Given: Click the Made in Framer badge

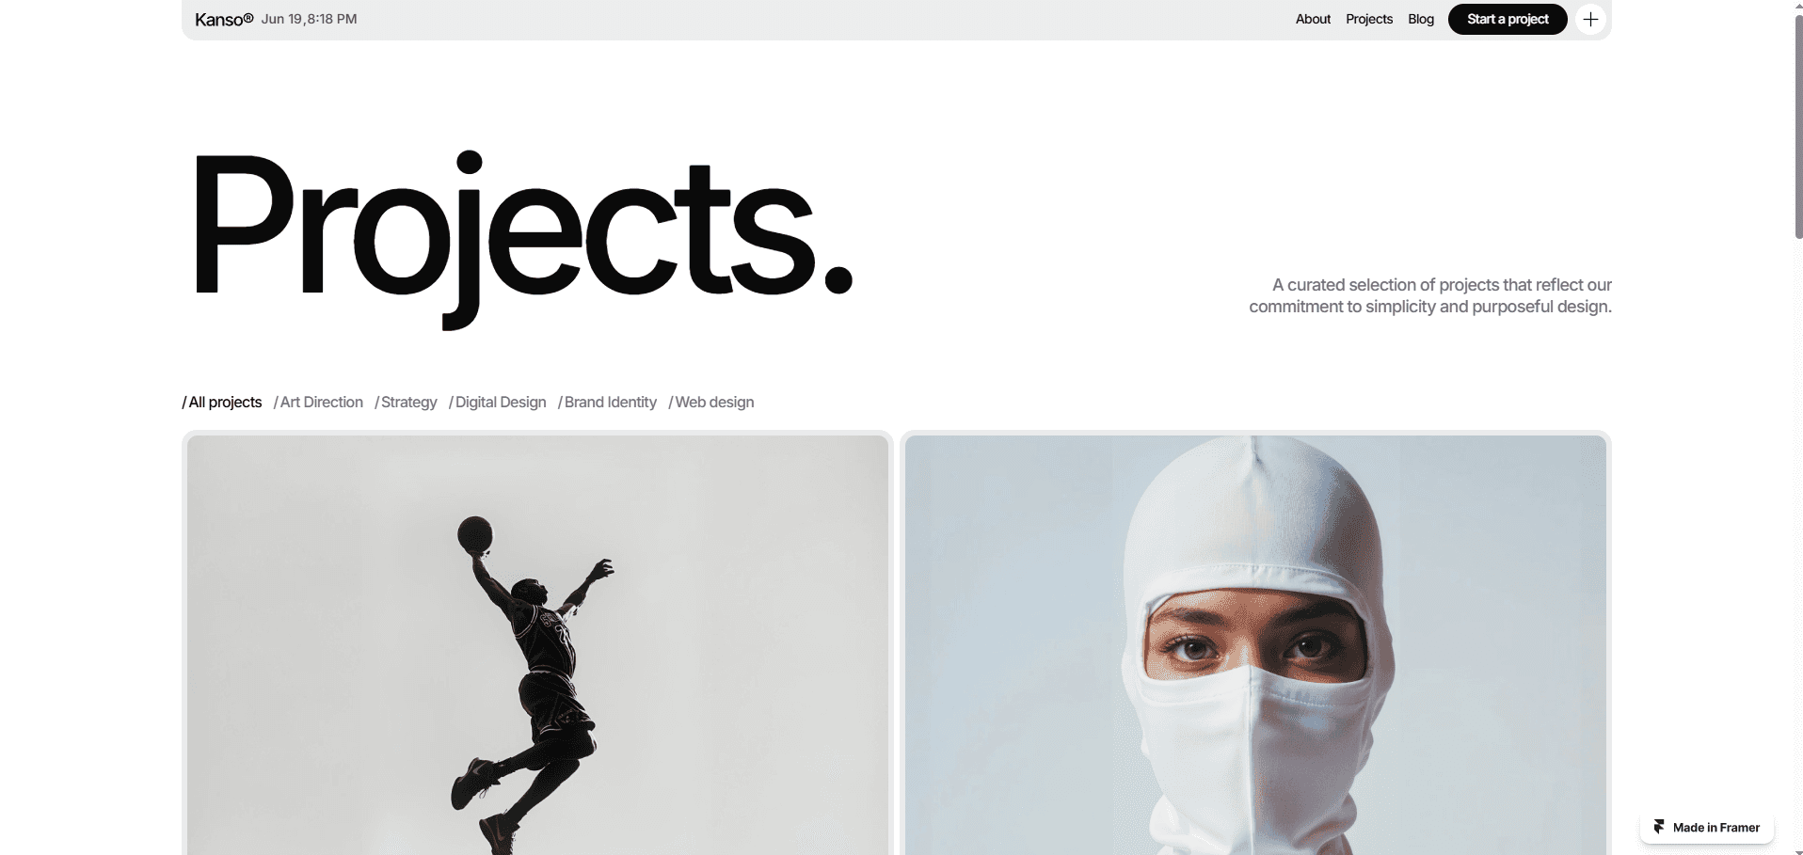Looking at the screenshot, I should point(1706,828).
